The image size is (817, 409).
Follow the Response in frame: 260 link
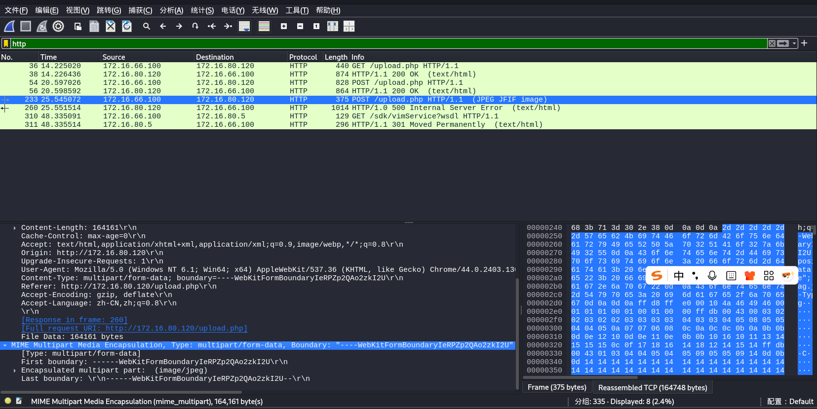coord(75,320)
